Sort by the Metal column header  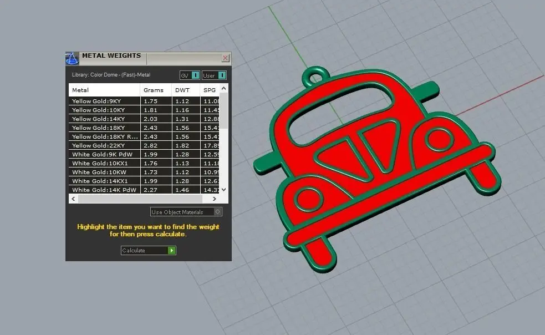pyautogui.click(x=104, y=90)
